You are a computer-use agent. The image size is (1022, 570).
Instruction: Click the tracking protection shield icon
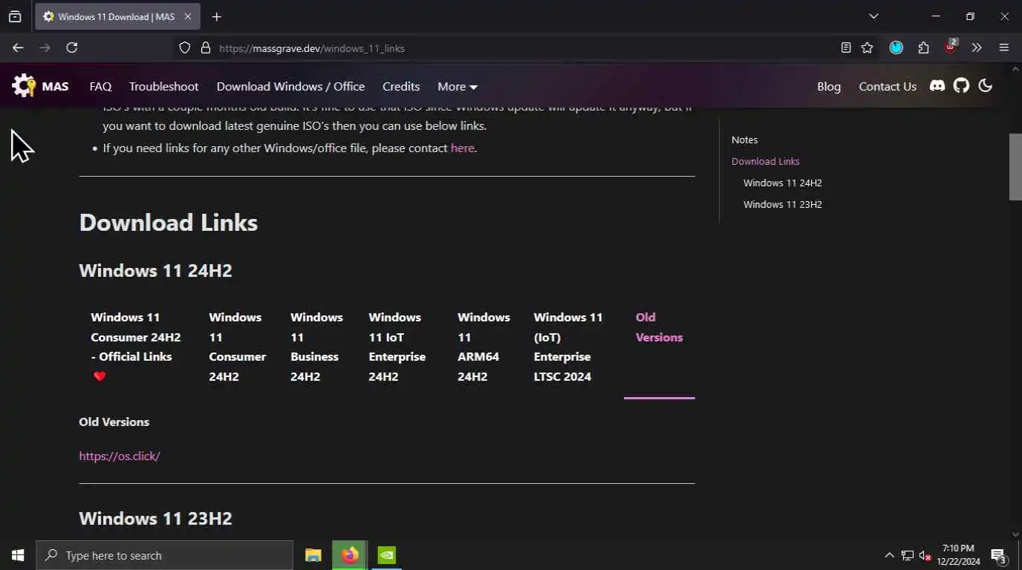tap(185, 47)
